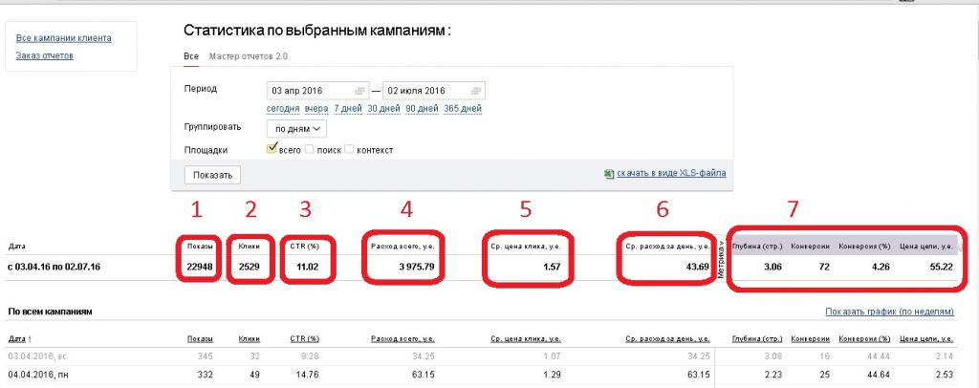979x388 pixels.
Task: Toggle the 'всего' checkbox
Action: (272, 149)
